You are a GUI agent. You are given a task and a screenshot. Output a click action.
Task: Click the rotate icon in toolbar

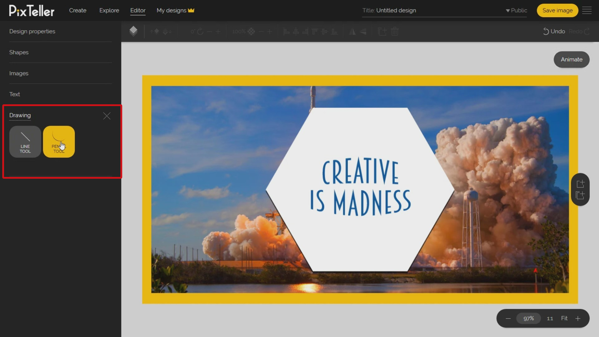pos(200,32)
